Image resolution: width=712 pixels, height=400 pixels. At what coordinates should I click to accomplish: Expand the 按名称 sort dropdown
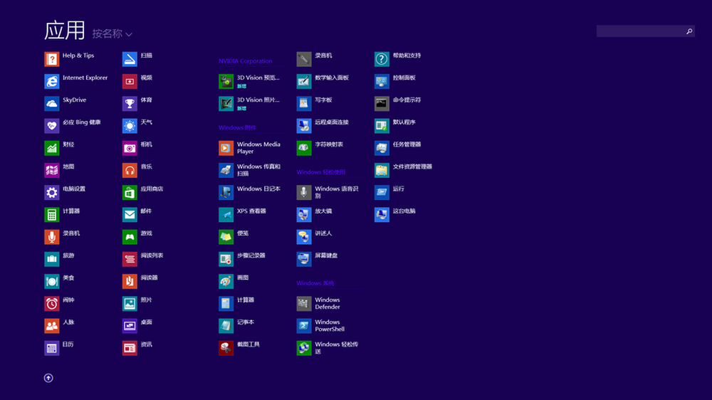click(112, 34)
